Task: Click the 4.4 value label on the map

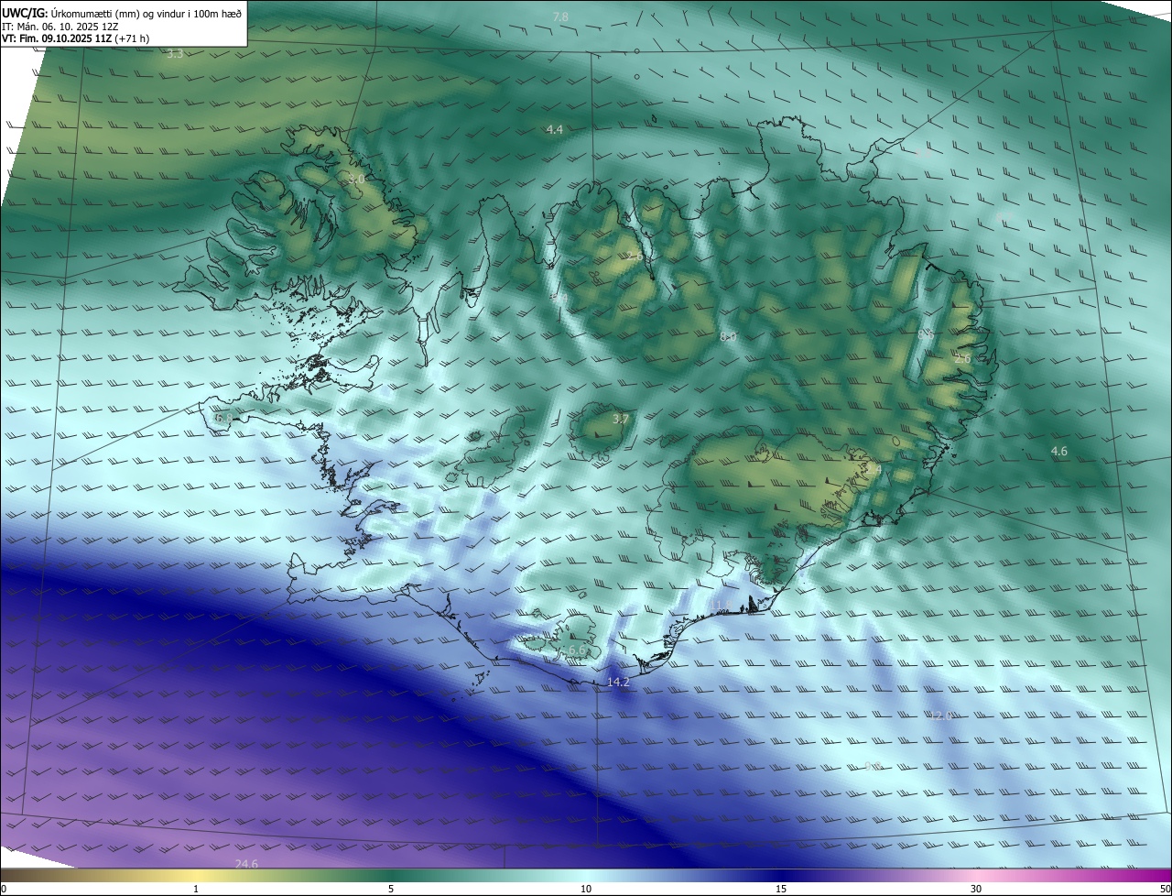Action: (554, 130)
